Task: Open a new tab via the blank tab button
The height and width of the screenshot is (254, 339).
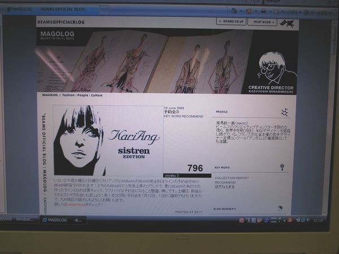Action: [x=105, y=10]
